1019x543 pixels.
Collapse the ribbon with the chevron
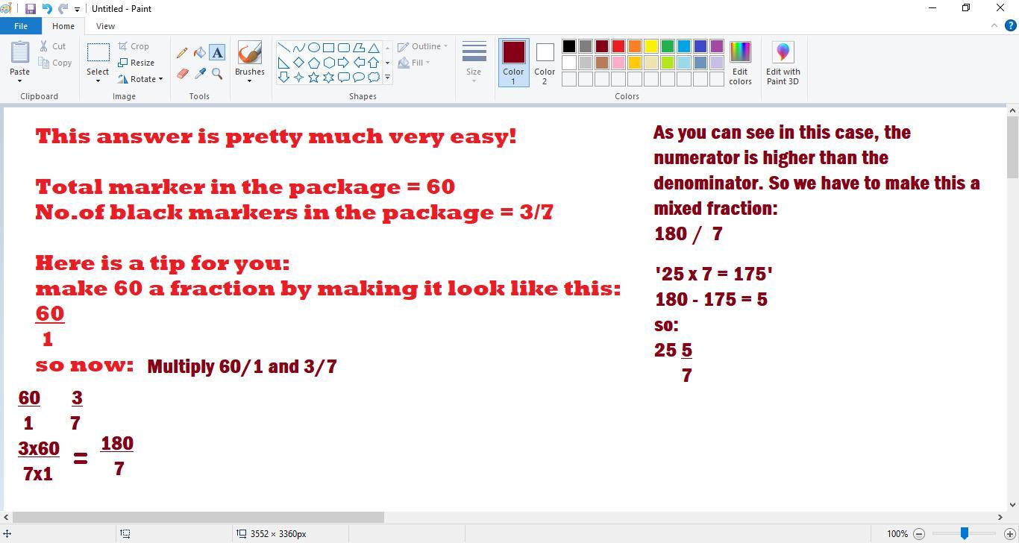(x=994, y=25)
